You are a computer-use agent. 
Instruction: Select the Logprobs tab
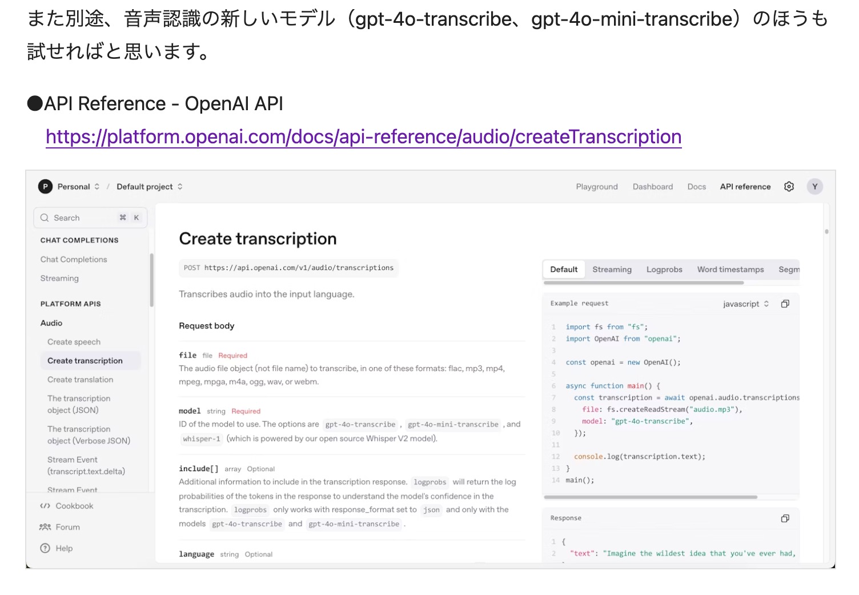coord(664,269)
